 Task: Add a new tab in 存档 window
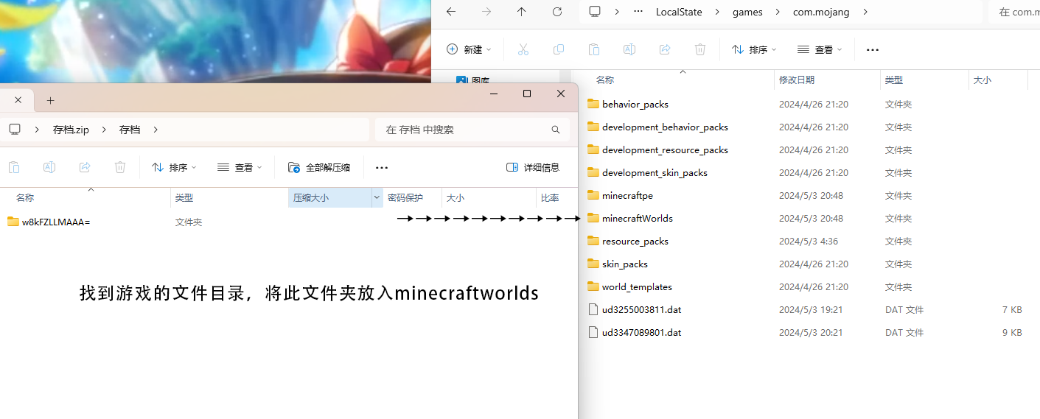50,100
